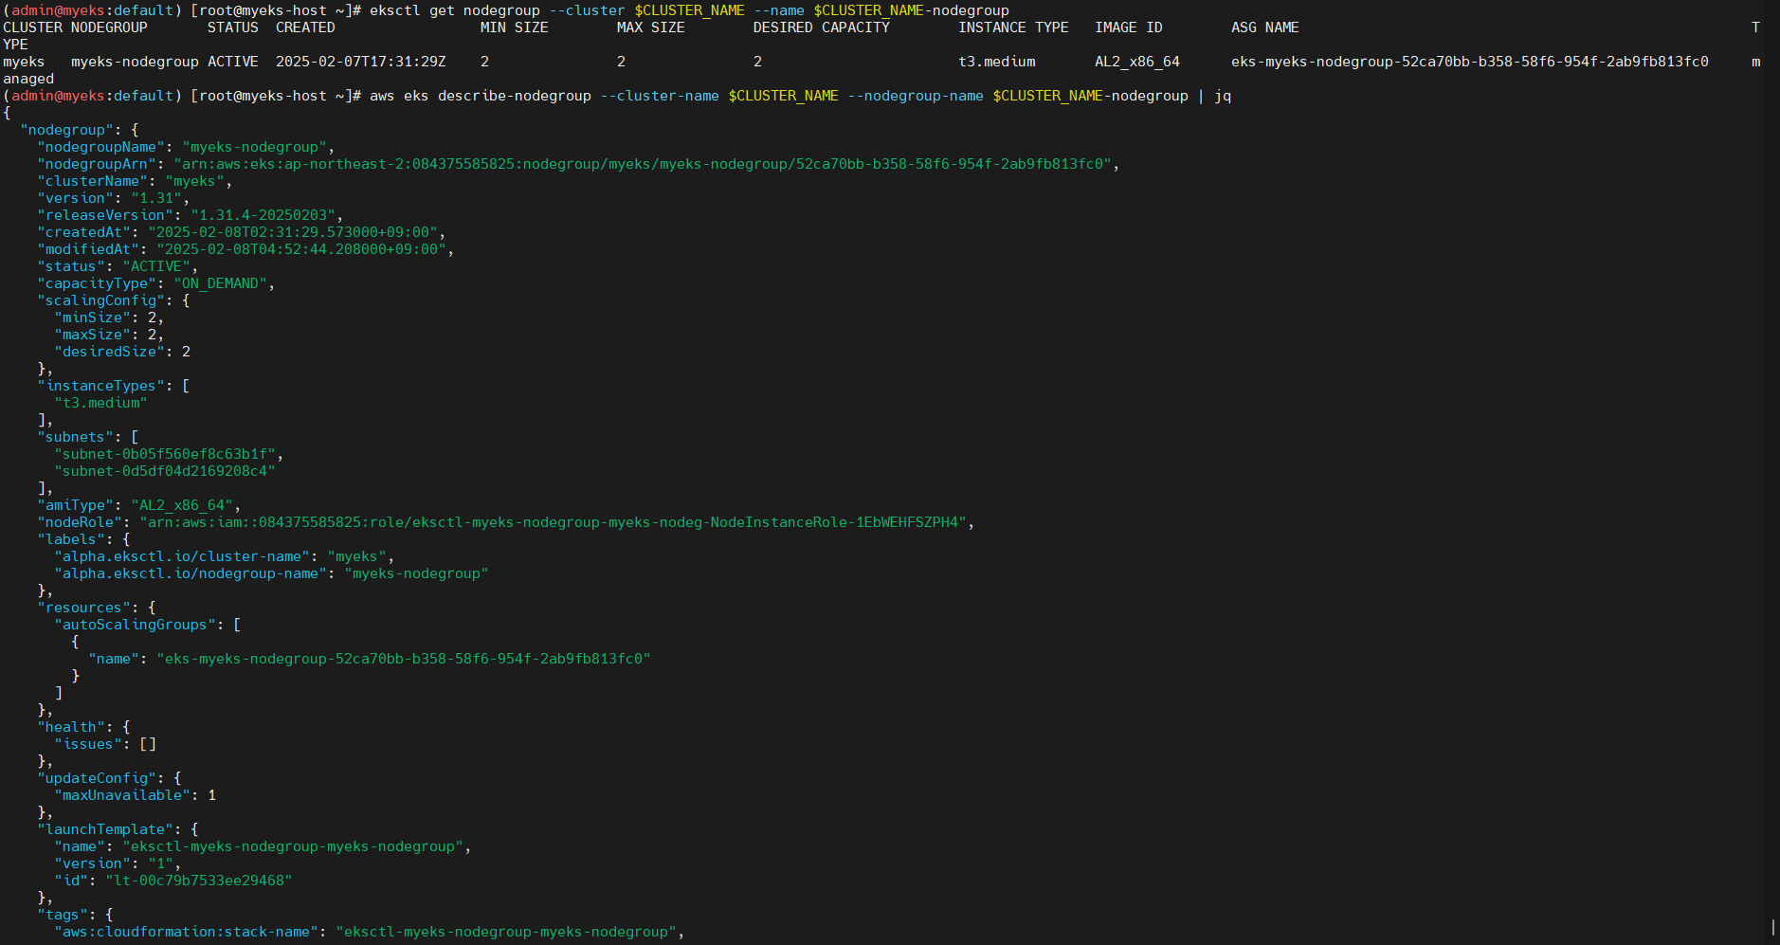1780x945 pixels.
Task: Click "t3.medium" under INSTANCE TYPE column
Action: (997, 62)
